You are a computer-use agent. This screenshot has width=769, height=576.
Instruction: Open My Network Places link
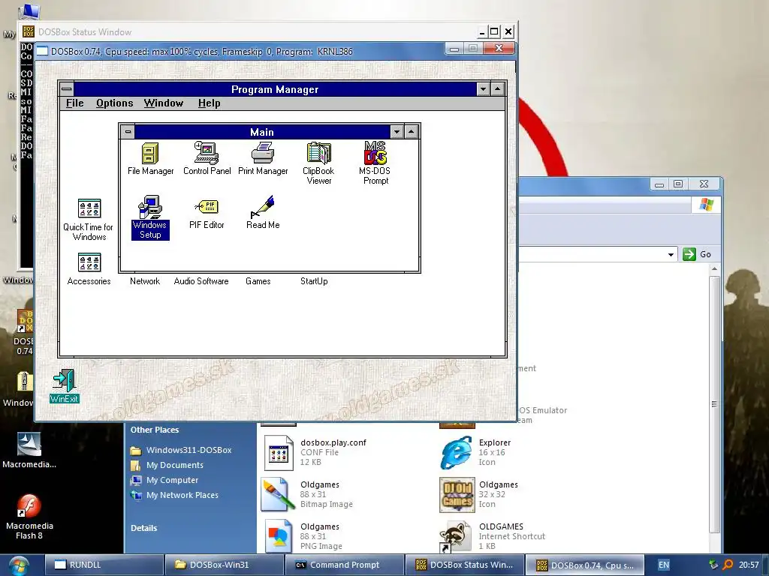point(174,495)
